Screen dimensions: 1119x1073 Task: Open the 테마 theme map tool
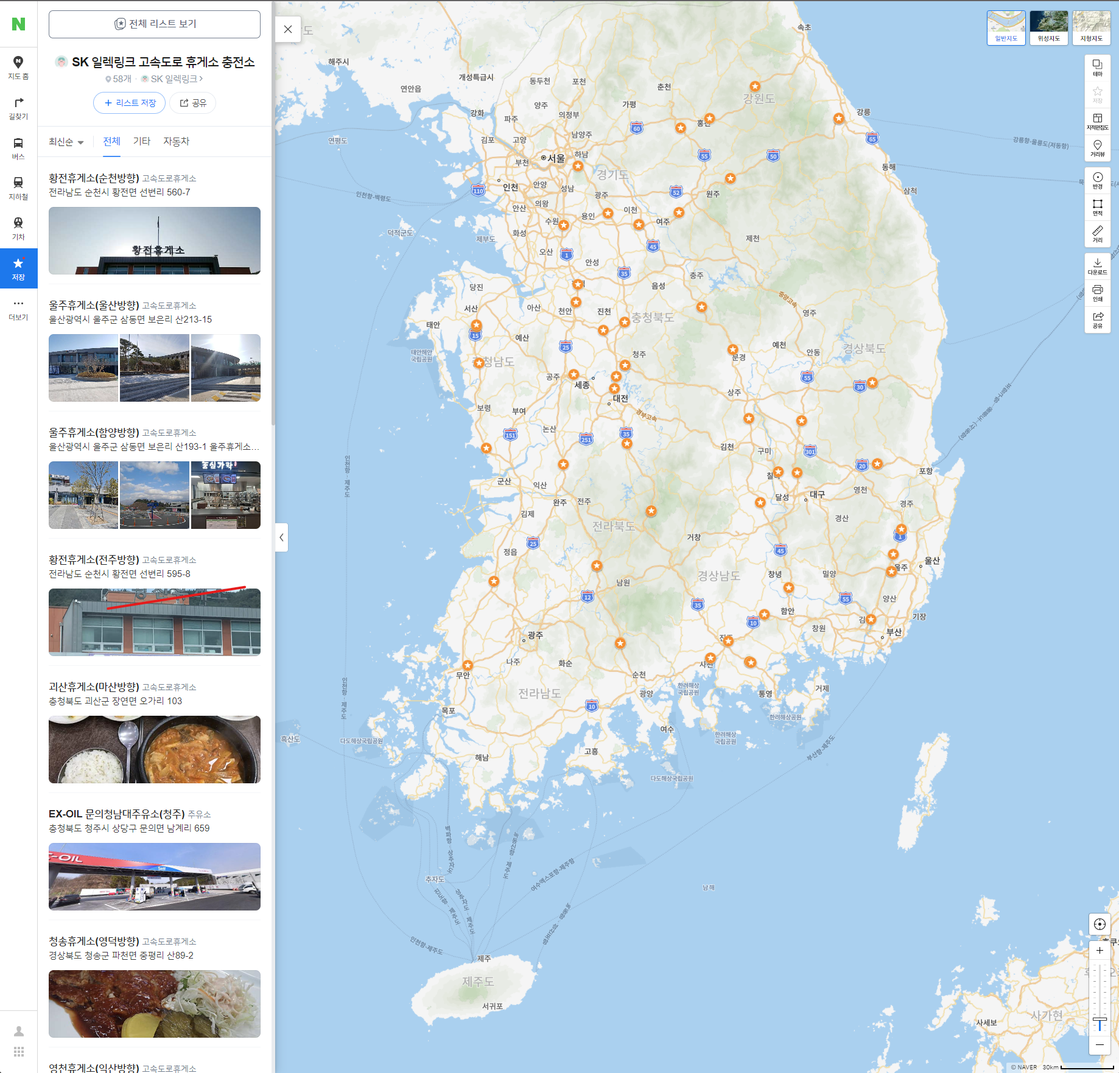coord(1097,68)
